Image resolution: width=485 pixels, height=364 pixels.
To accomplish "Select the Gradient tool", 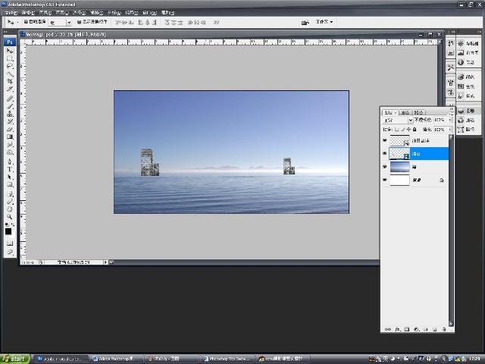I will tap(10, 136).
